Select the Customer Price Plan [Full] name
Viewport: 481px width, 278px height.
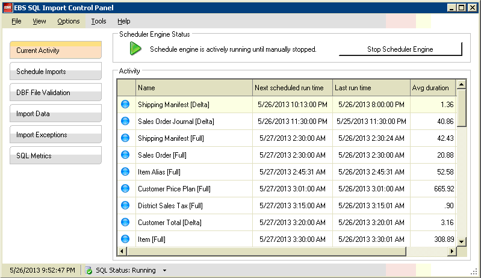point(174,189)
